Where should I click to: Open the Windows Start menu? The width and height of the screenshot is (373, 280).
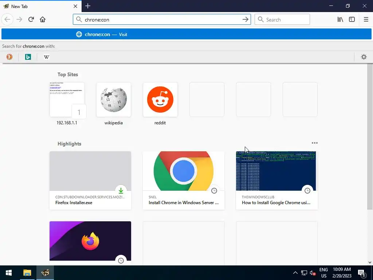tap(9, 273)
